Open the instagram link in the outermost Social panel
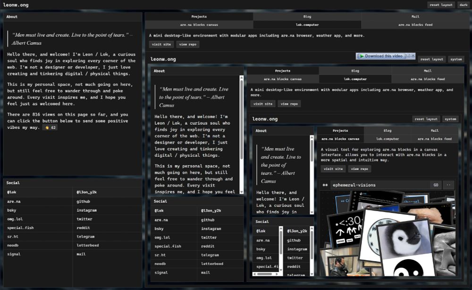 tap(86, 210)
